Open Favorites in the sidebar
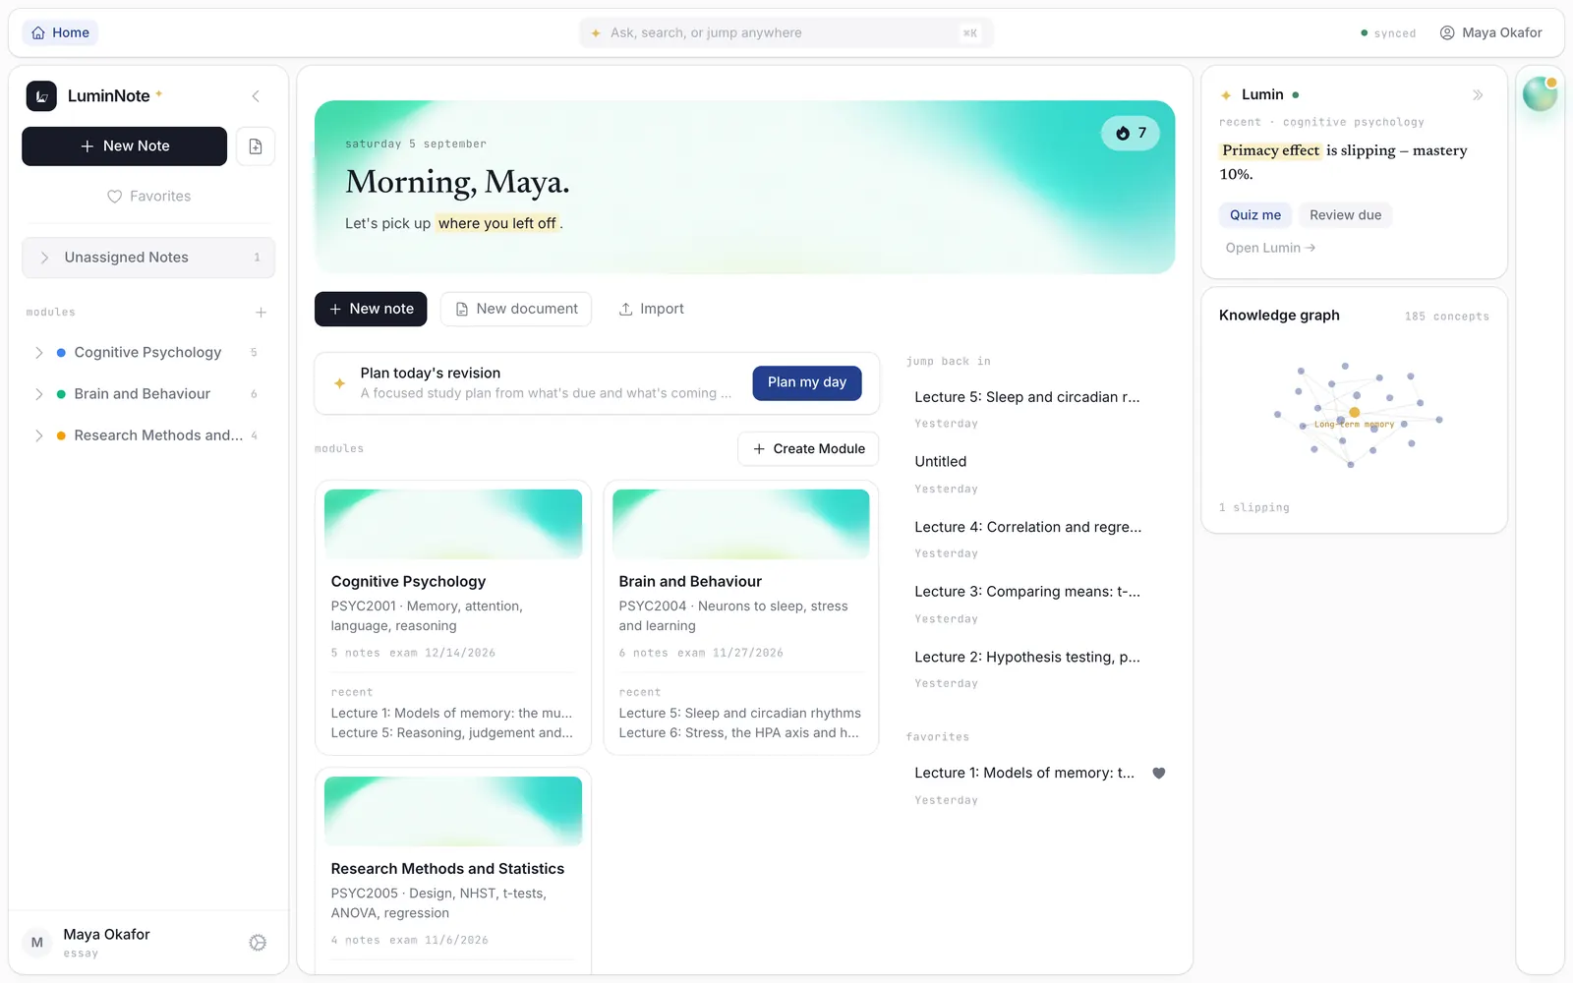 coord(148,197)
